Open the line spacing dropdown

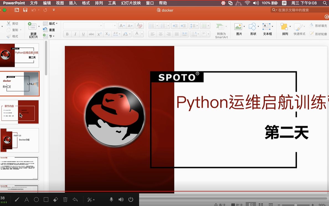[194, 26]
